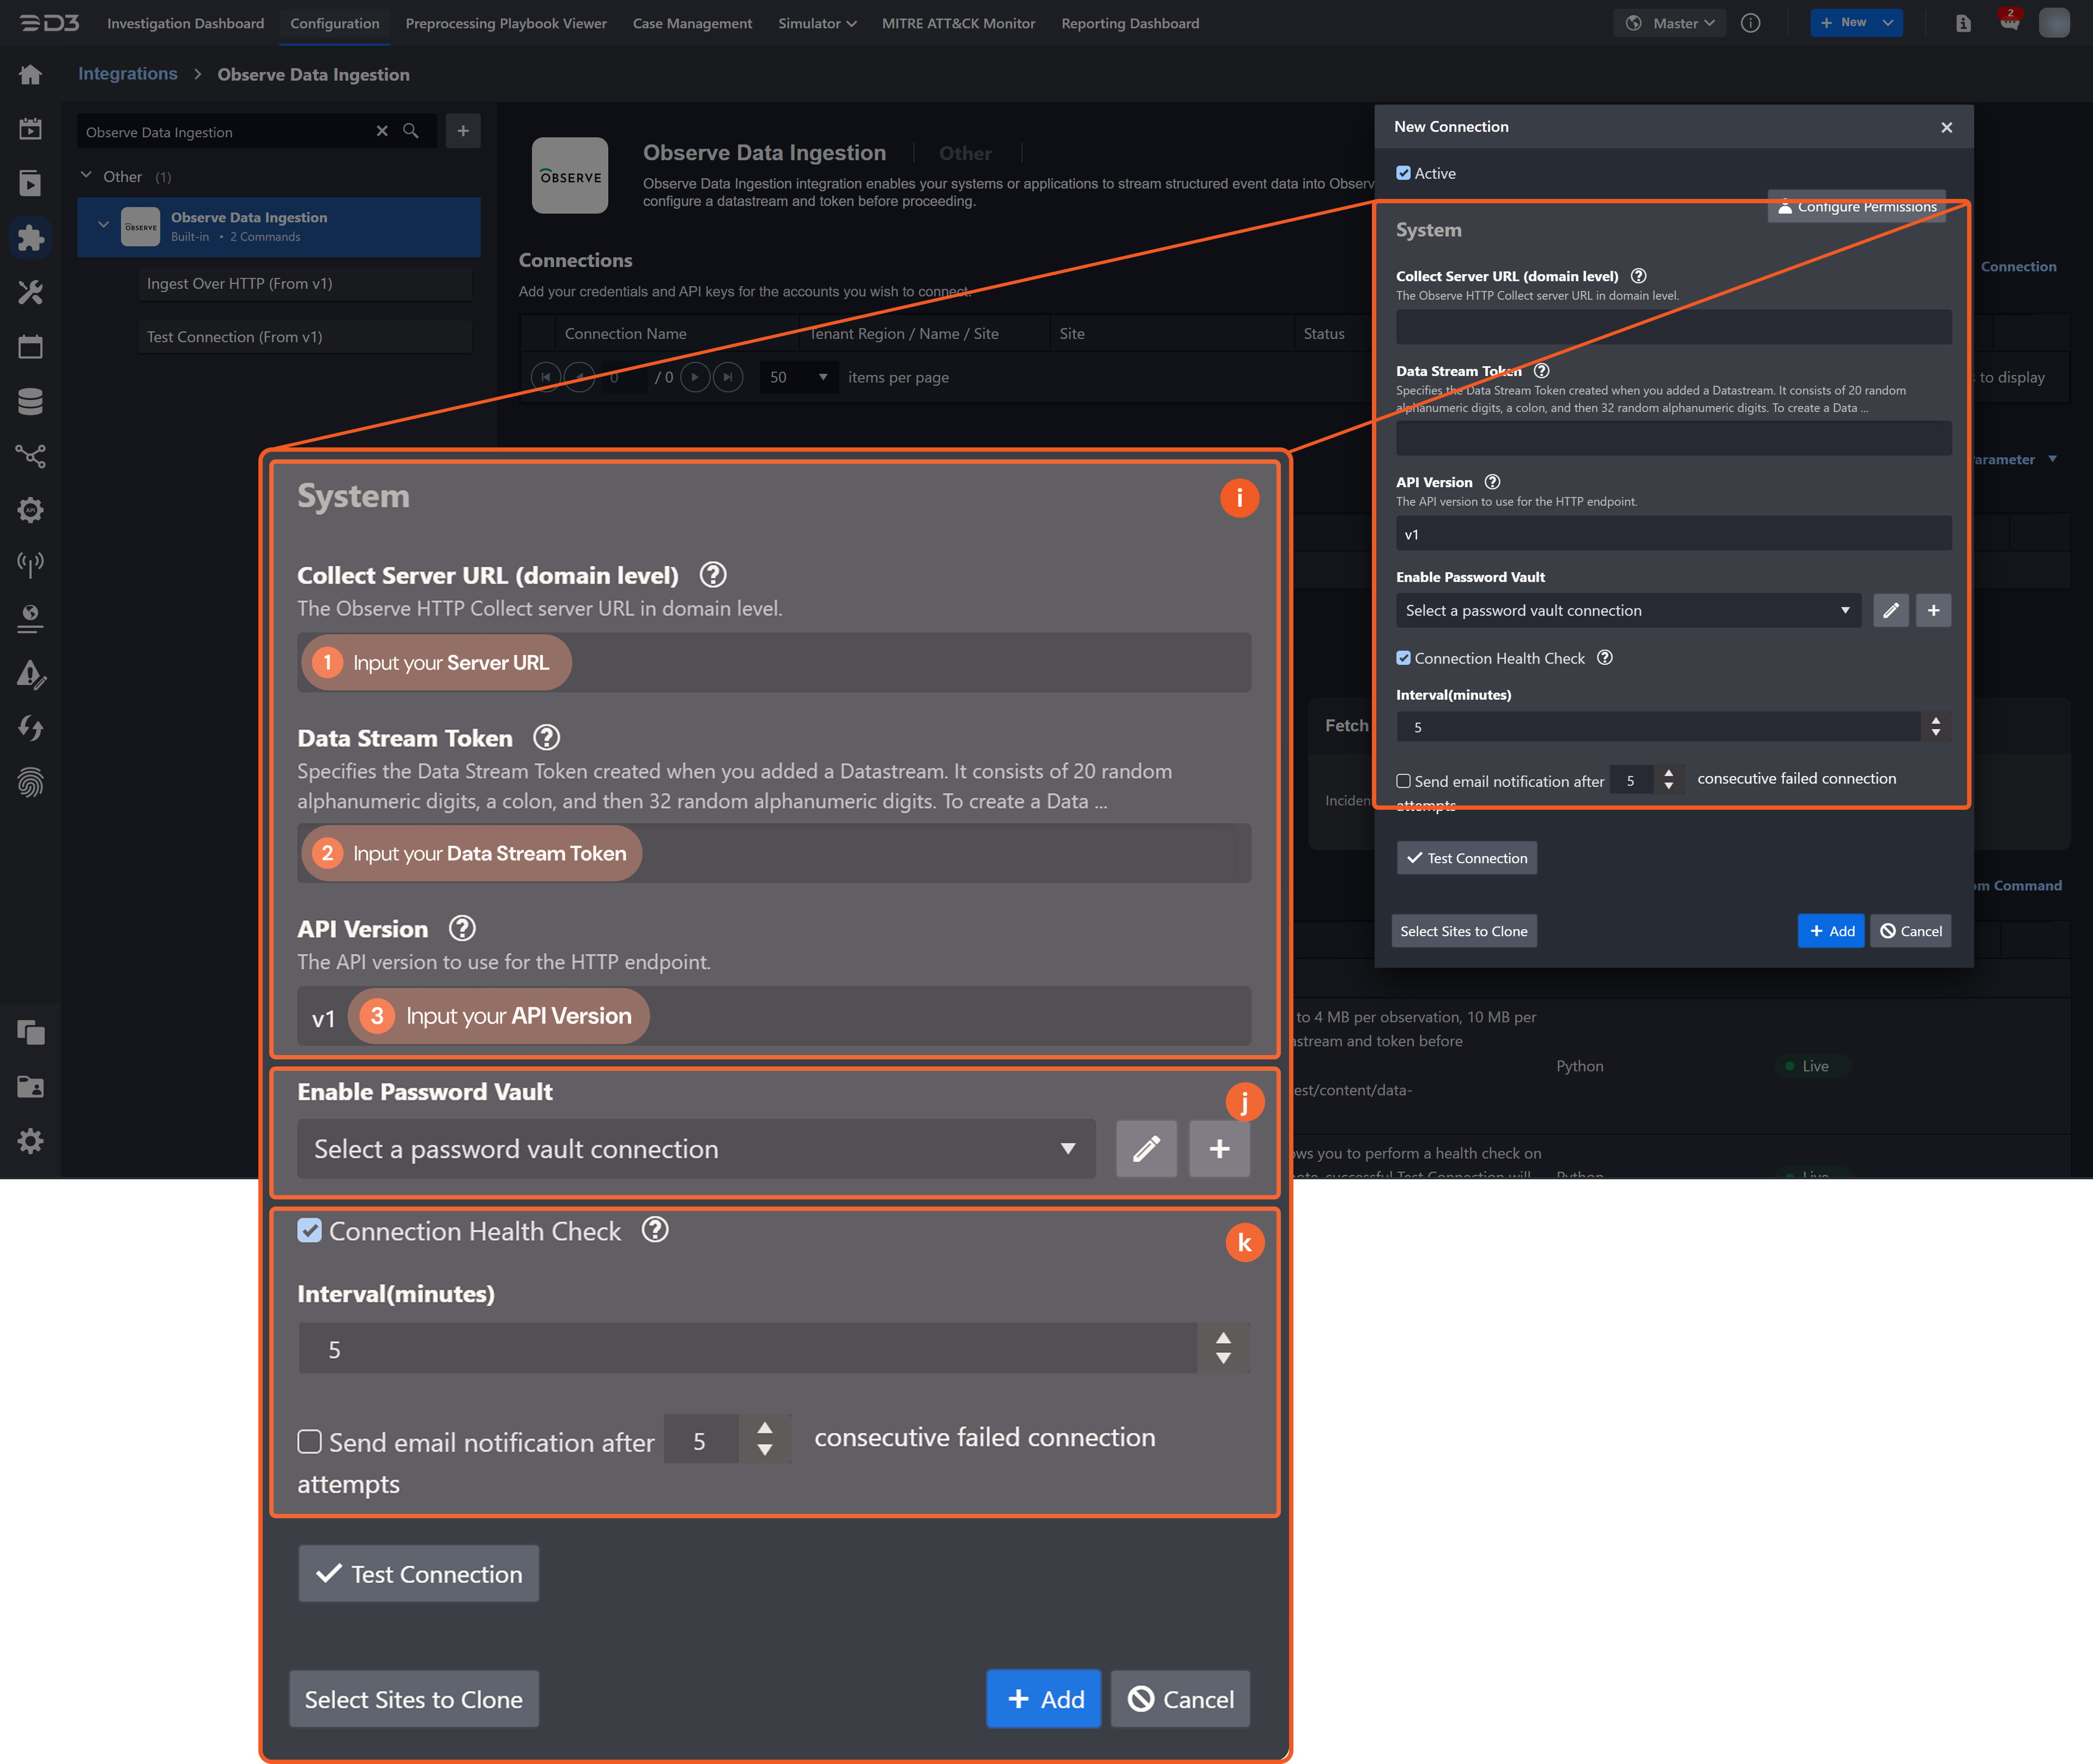This screenshot has height=1764, width=2093.
Task: Click help icon next to Data Stream Token
Action: pyautogui.click(x=1541, y=371)
